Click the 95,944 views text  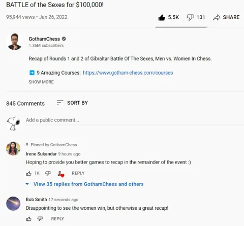(x=20, y=17)
